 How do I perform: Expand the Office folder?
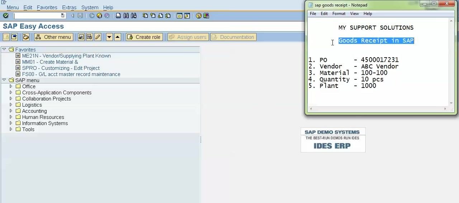(x=11, y=86)
